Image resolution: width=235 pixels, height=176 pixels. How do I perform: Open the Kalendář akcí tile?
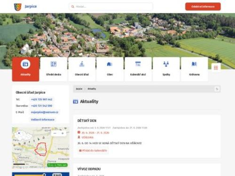(138, 69)
